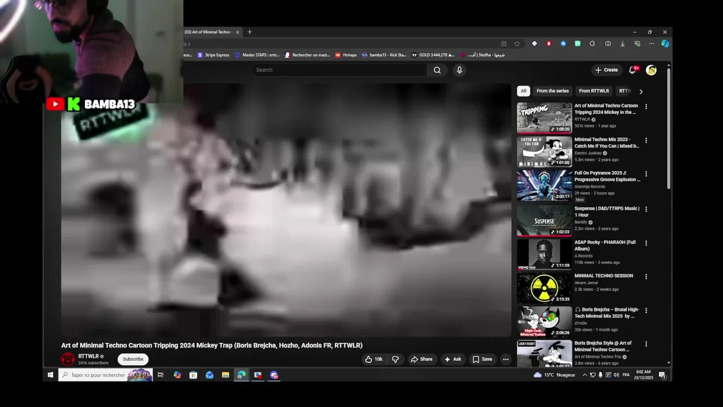Click the main video player

coord(286,210)
